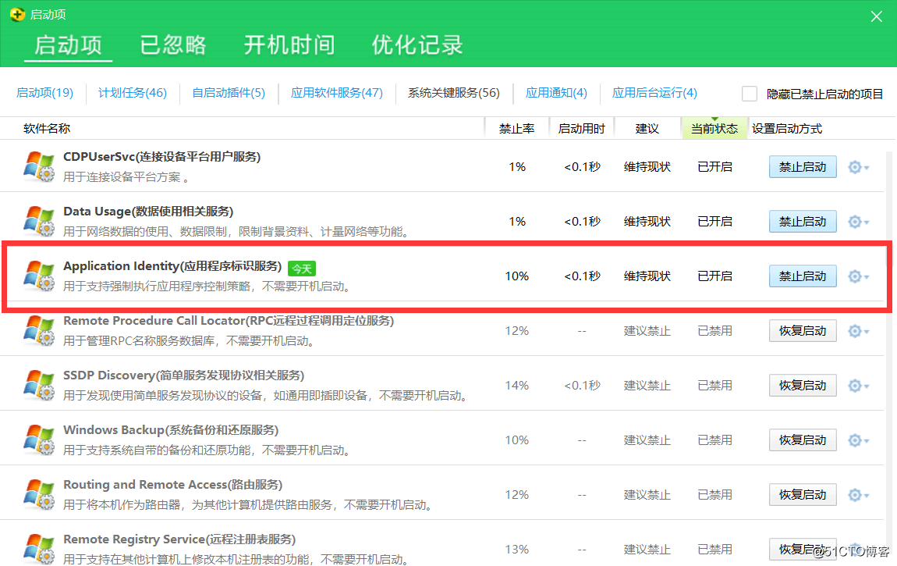Click 禁止启动 for CDPUserSvc
The width and height of the screenshot is (897, 566).
pos(803,167)
